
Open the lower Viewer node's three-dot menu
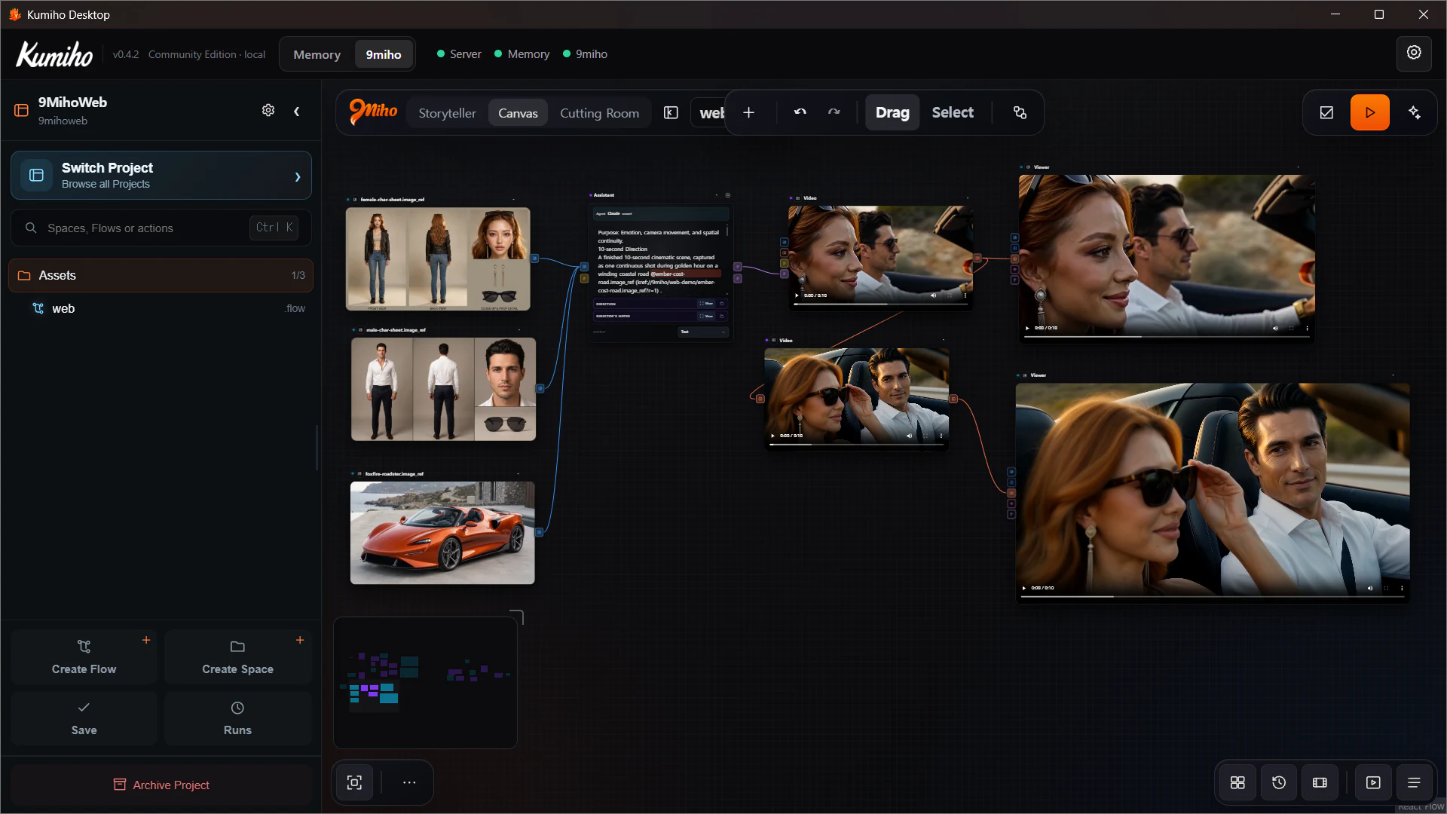(x=1402, y=588)
